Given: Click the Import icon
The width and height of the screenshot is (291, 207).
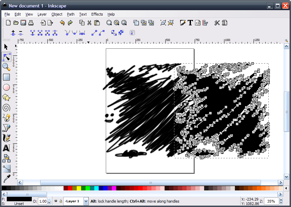Looking at the screenshot, I should (43, 23).
